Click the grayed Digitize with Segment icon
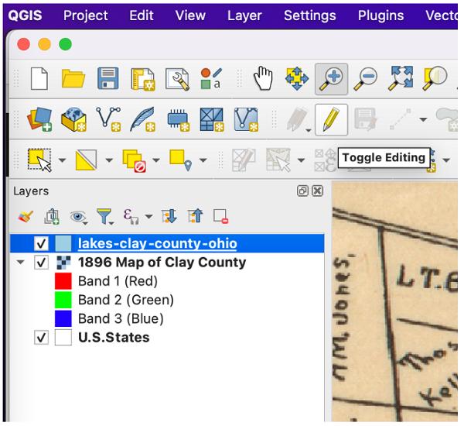 coord(400,119)
